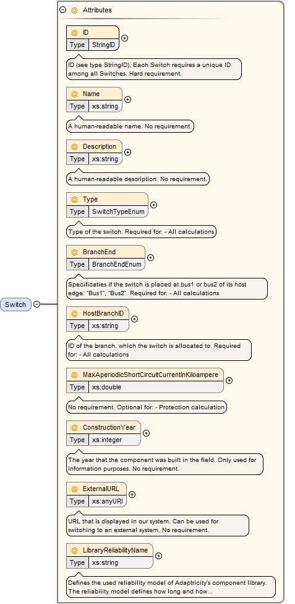
Task: Expand the HostBranchID attribute plus icon
Action: pos(134,319)
